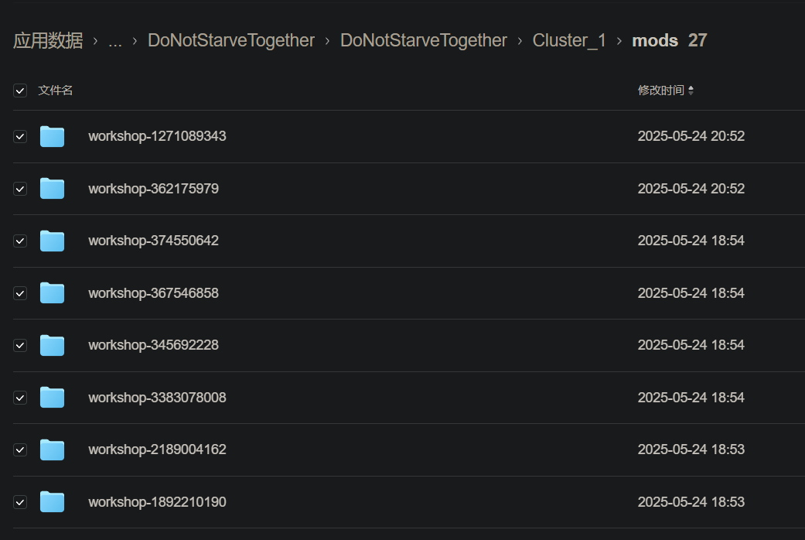Click the current mods breadcrumb

click(655, 40)
